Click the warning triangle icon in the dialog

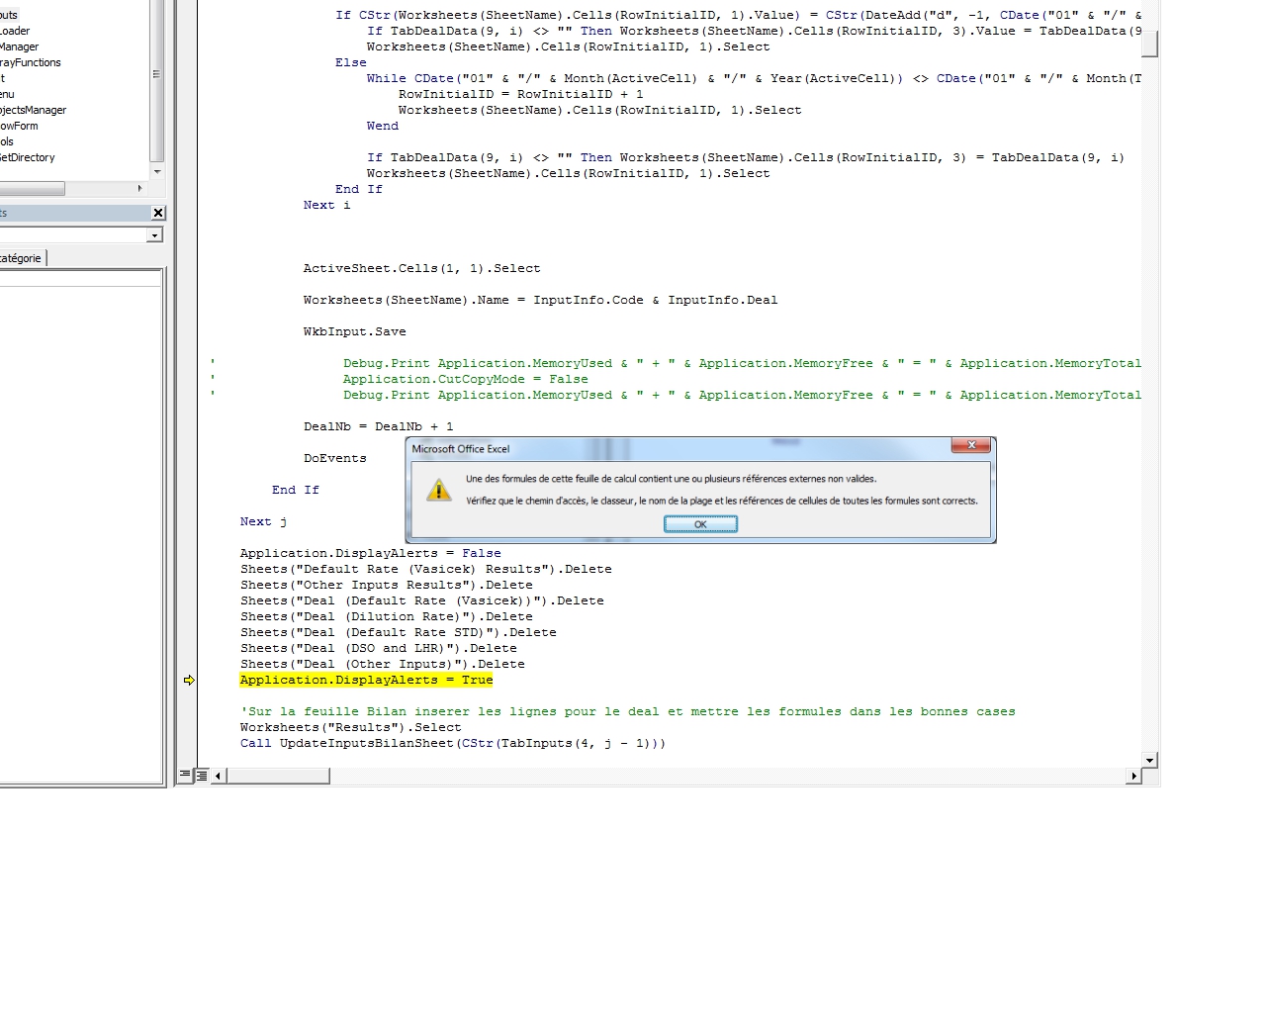click(438, 490)
